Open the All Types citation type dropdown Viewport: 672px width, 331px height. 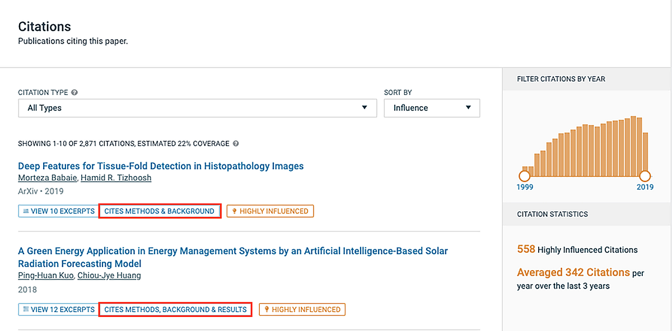[197, 108]
